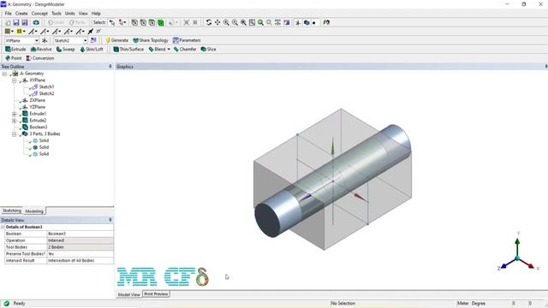Image resolution: width=548 pixels, height=308 pixels.
Task: Select the Box Zoom tool icon
Action: (x=235, y=22)
